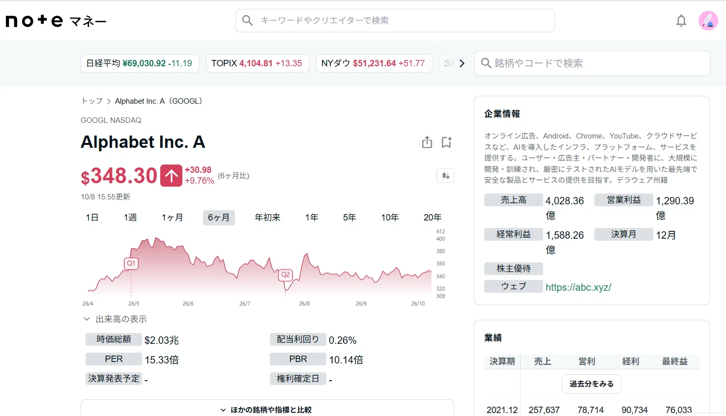This screenshot has width=726, height=416.
Task: Click the magnifier icon in keyword search
Action: click(x=248, y=21)
